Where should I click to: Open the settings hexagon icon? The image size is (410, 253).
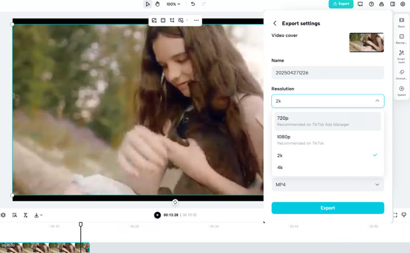pos(403,4)
